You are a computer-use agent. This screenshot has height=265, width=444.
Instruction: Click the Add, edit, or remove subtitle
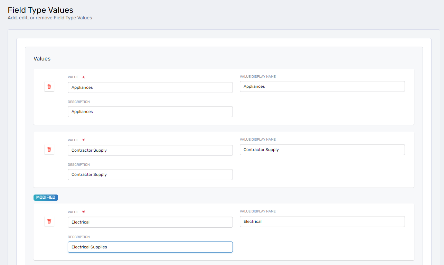(50, 18)
